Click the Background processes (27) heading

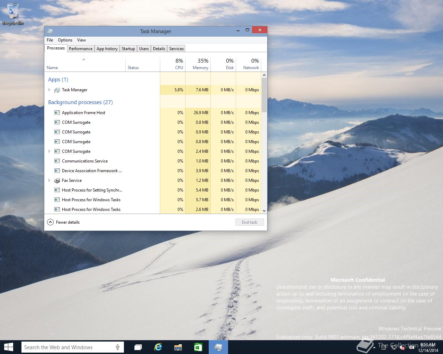click(x=80, y=102)
